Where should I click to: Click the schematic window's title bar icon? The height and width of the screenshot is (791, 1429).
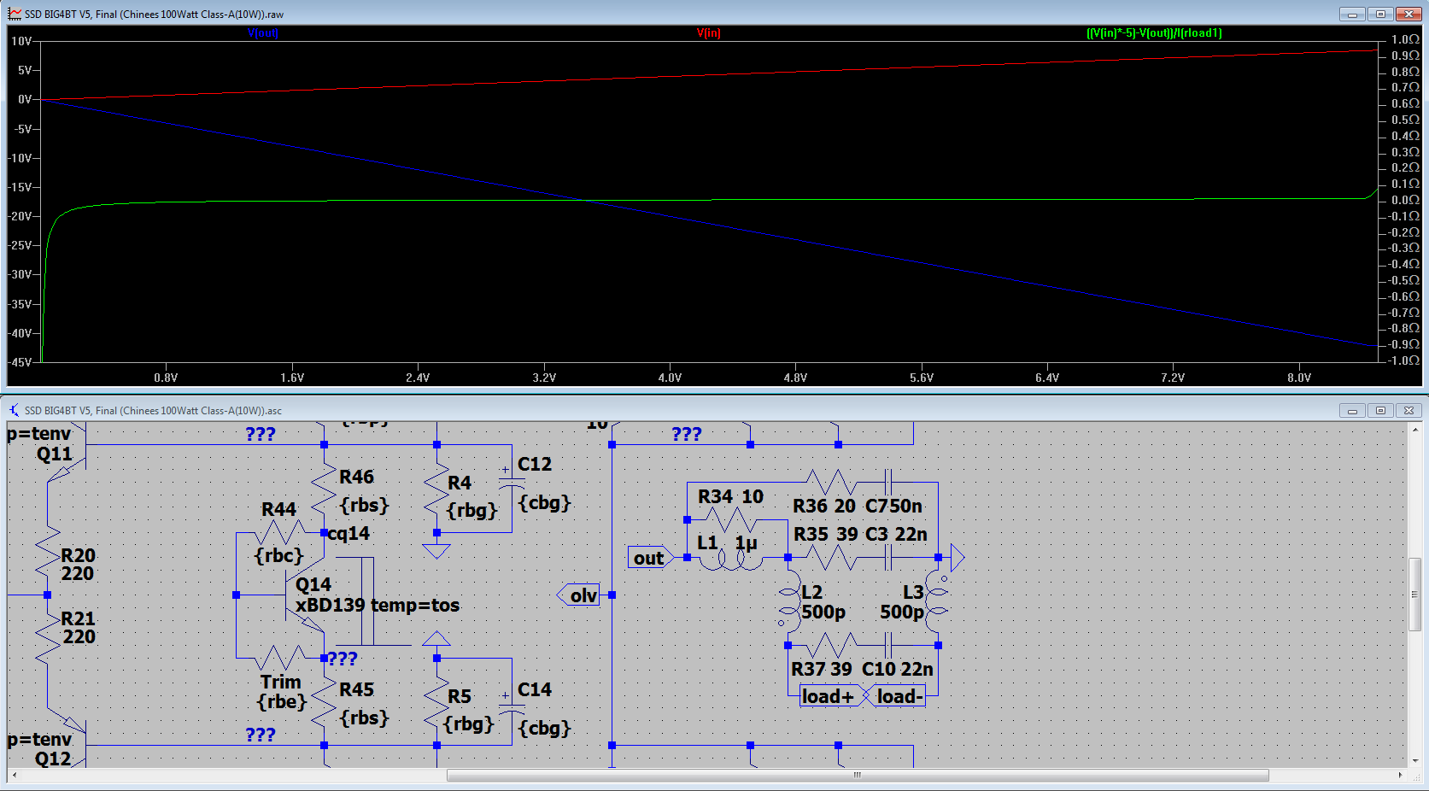(15, 410)
